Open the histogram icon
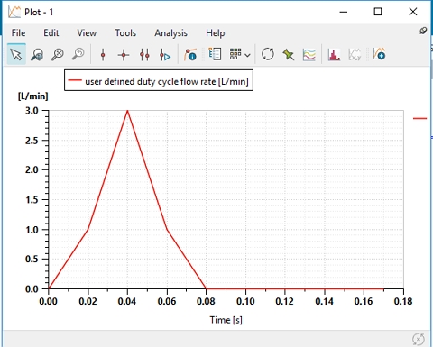The height and width of the screenshot is (347, 433). pos(334,55)
